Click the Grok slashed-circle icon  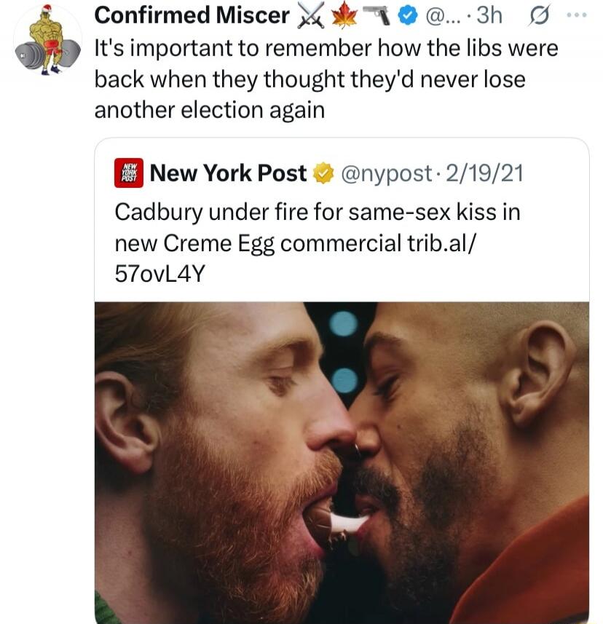point(540,15)
